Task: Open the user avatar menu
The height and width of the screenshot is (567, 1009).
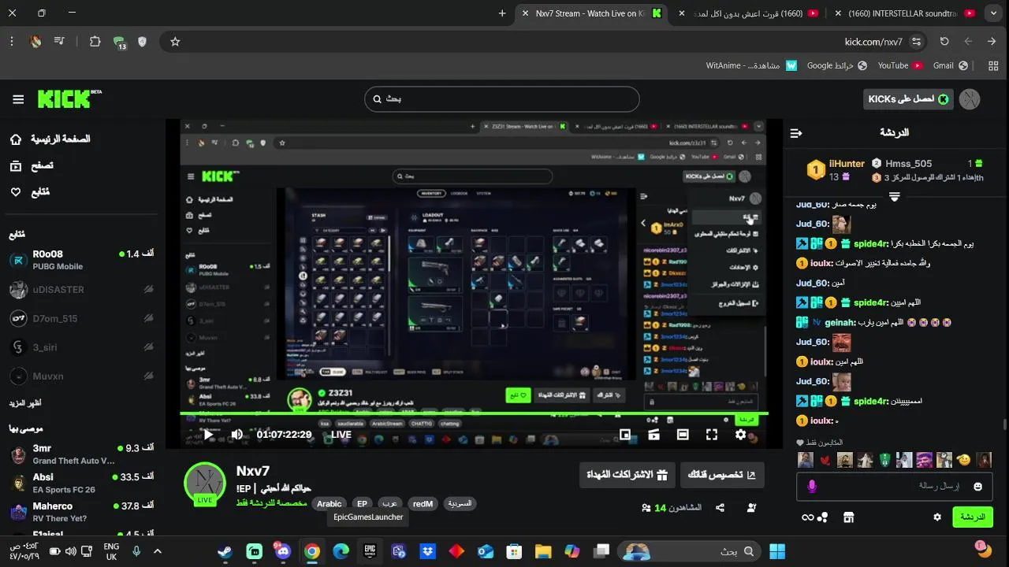Action: [x=970, y=99]
